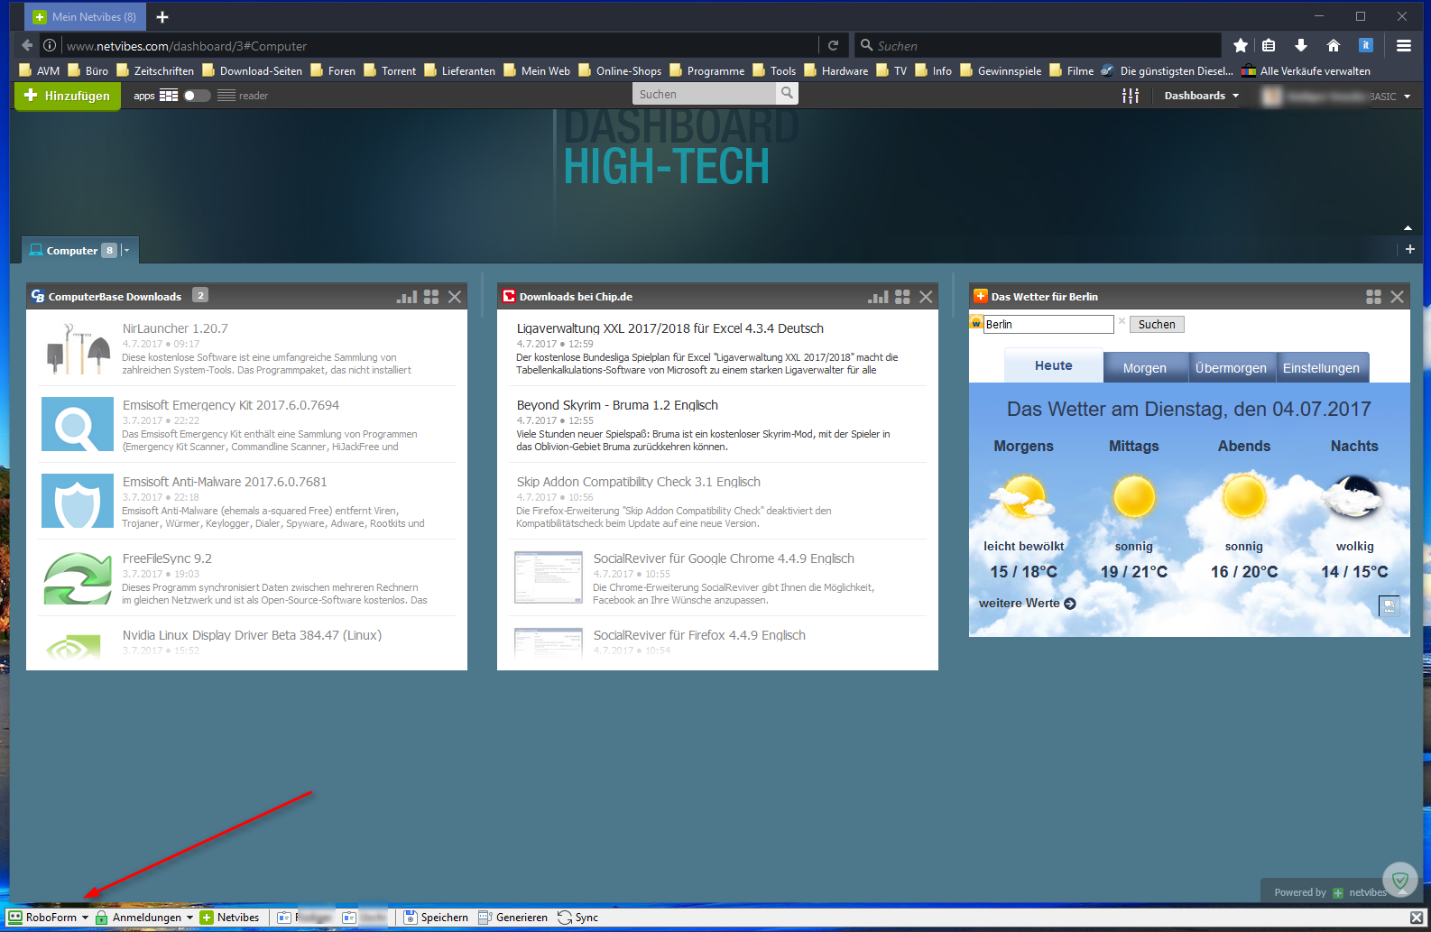
Task: Close the Downloads bei Chip.de widget
Action: [926, 297]
